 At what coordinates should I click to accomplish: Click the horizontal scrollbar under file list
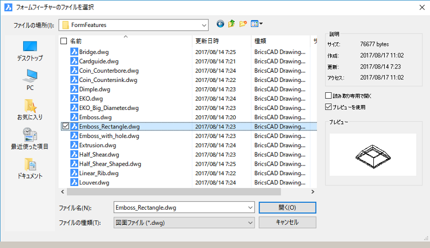173,192
